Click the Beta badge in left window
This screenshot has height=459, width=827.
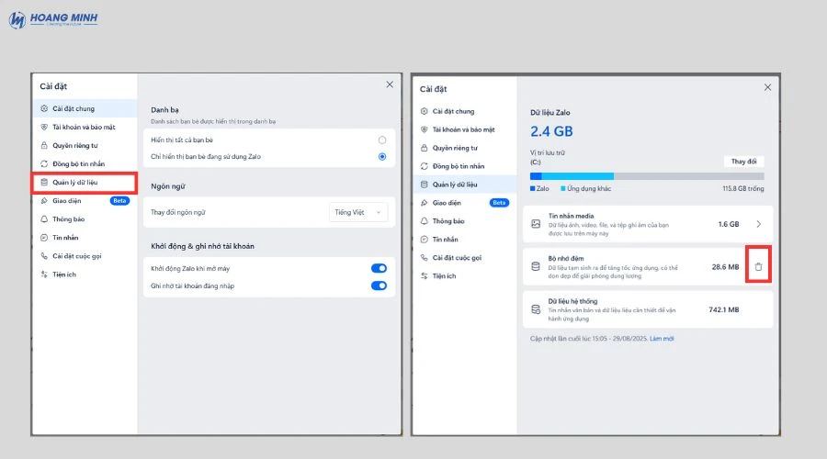click(x=119, y=201)
